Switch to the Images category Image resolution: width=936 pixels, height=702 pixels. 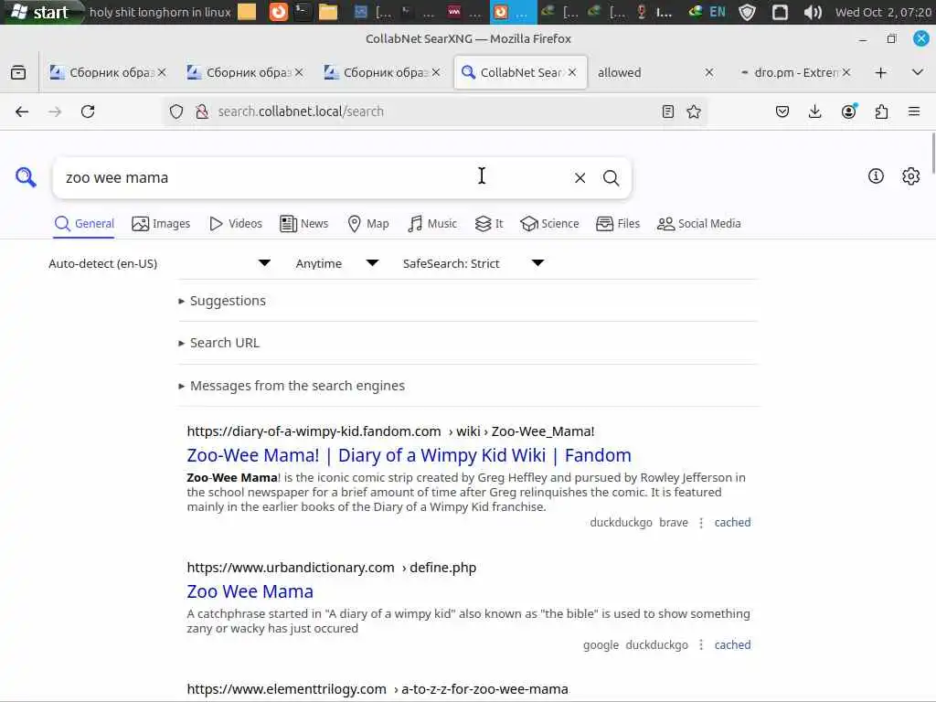tap(161, 224)
